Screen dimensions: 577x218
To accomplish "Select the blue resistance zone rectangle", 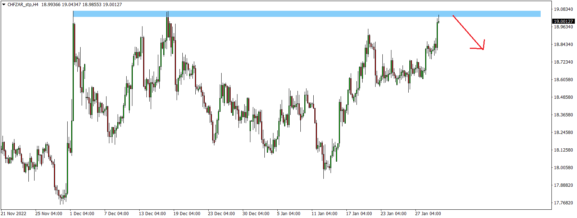I will 306,14.
